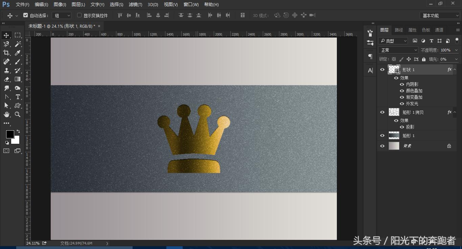Select the Sponge tool
This screenshot has height=249, width=462.
pyautogui.click(x=18, y=88)
